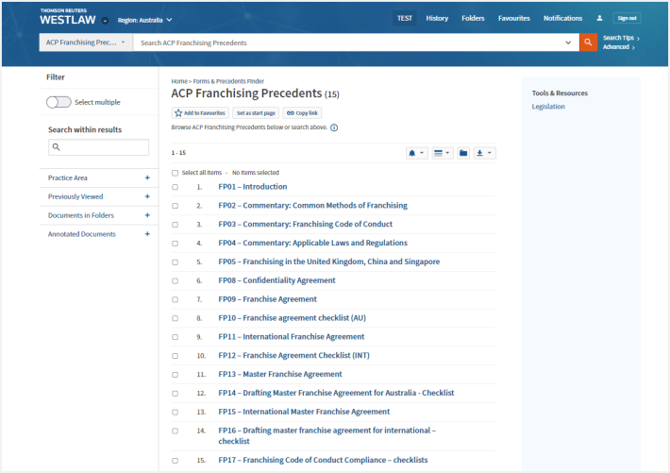Screen dimensions: 670x473
Task: Select the FP08 Confidentiality Agreement checkbox
Action: (175, 281)
